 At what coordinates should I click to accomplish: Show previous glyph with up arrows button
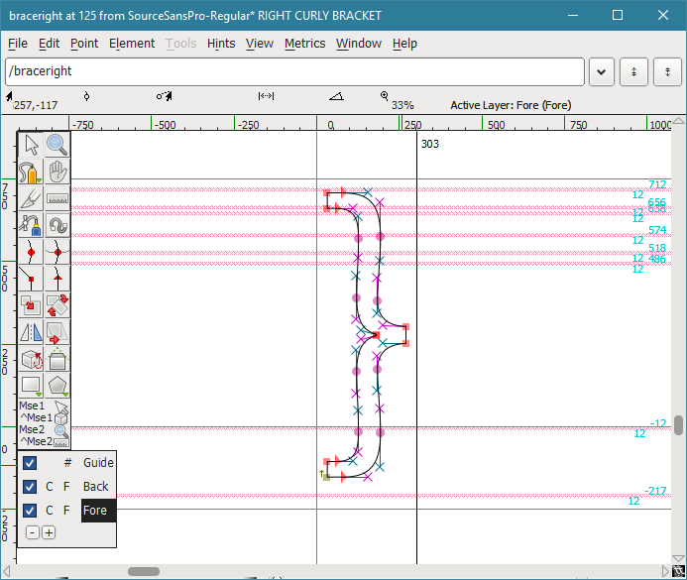tap(633, 71)
